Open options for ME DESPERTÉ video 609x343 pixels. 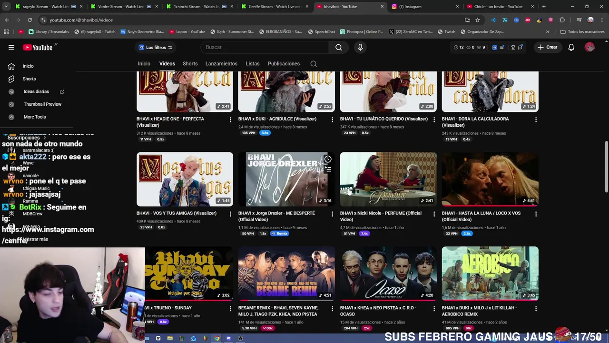click(x=332, y=214)
